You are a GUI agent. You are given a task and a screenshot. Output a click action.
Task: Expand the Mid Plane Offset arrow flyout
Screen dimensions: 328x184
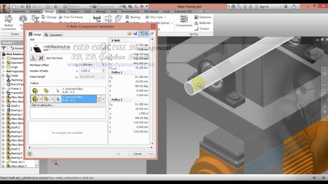click(x=104, y=65)
